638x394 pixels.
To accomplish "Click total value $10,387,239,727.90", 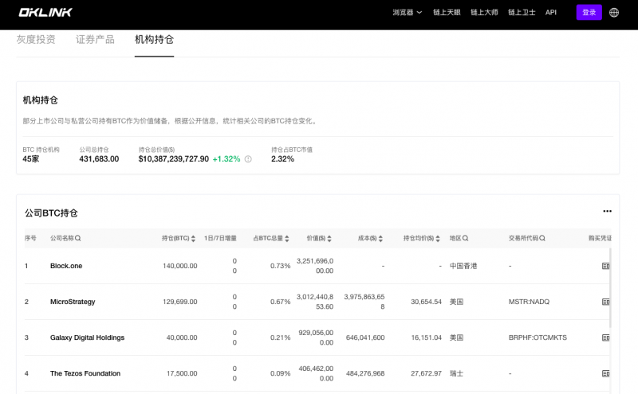I will click(x=173, y=159).
